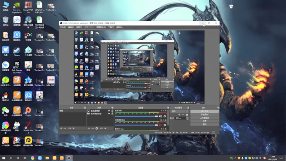Click the OBS Studio taskbar icon
The height and width of the screenshot is (161, 286).
click(69, 158)
